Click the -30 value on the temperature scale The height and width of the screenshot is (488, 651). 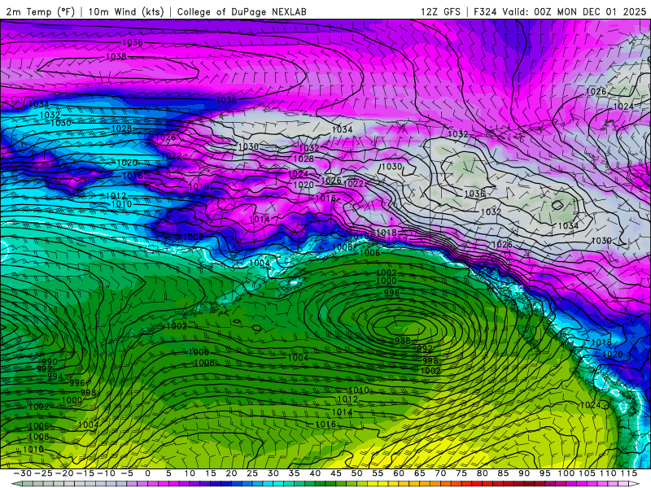23,473
